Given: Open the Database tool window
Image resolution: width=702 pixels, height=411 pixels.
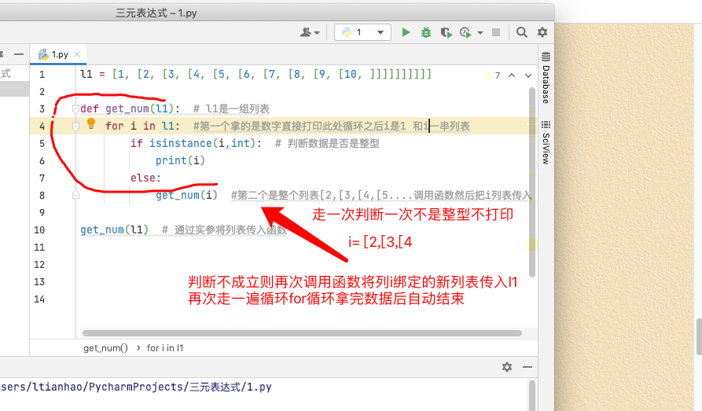Looking at the screenshot, I should click(x=546, y=78).
